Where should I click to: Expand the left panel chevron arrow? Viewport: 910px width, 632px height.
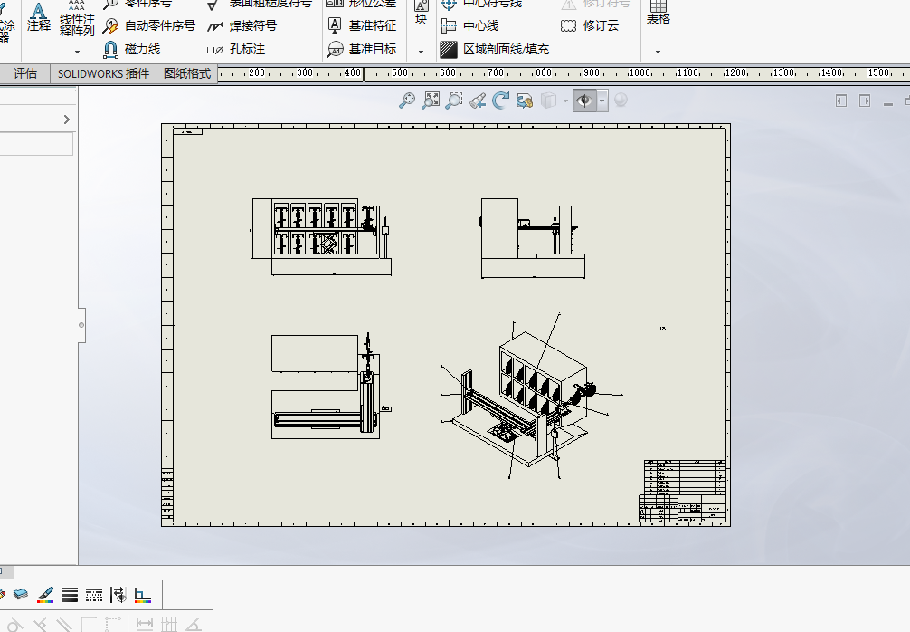point(67,120)
